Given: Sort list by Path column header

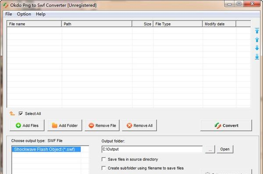Looking at the screenshot, I should [97, 24].
